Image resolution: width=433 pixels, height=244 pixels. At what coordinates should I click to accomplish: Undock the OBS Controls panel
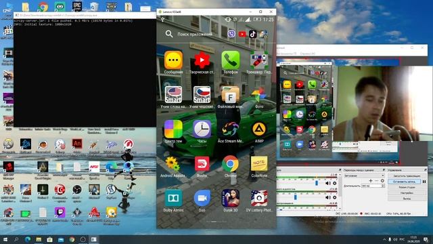pos(426,170)
